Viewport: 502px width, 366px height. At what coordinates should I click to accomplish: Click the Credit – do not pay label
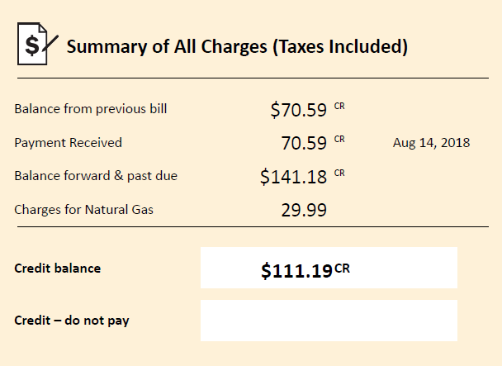coord(72,321)
